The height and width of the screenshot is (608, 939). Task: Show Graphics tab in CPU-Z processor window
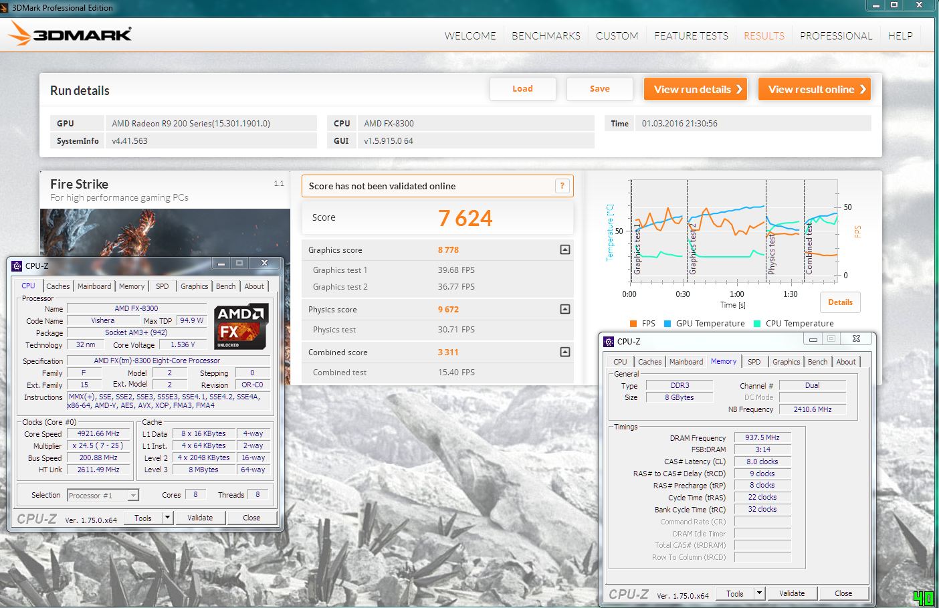tap(195, 286)
